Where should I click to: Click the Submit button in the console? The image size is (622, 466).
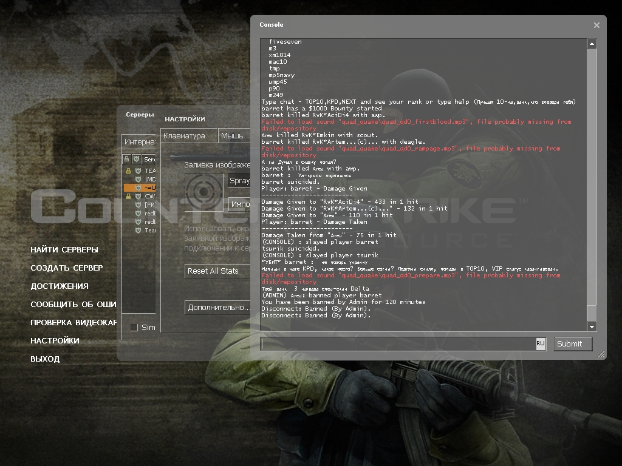[x=573, y=343]
